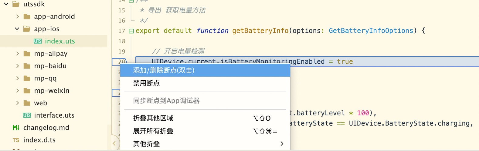Click the Markdown icon beside changelog.md
479x151 pixels.
16,128
